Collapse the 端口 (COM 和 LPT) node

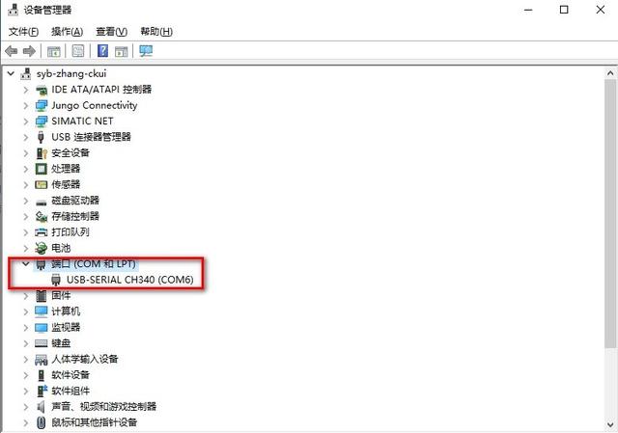26,263
